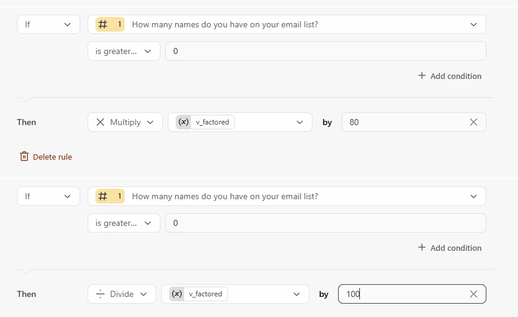Open the Multiply operation dropdown

tap(125, 122)
